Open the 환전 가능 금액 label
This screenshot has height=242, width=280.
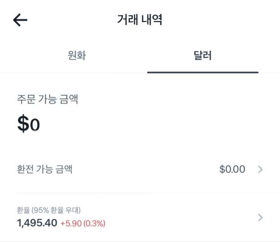click(x=44, y=169)
